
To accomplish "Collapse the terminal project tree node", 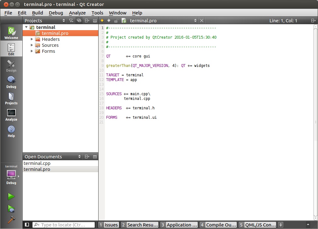I will [26, 27].
